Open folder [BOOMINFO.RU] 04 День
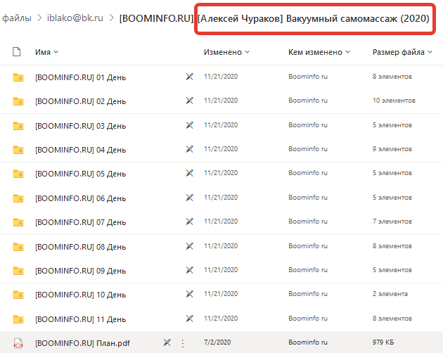This screenshot has height=353, width=443. [x=80, y=150]
